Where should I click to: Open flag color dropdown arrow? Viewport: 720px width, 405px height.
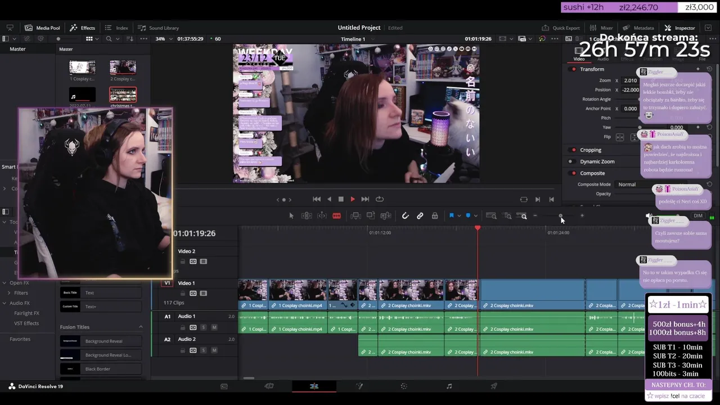click(x=459, y=216)
